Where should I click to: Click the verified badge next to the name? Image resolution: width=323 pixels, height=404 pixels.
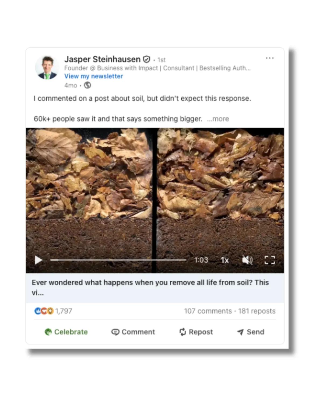pos(146,59)
